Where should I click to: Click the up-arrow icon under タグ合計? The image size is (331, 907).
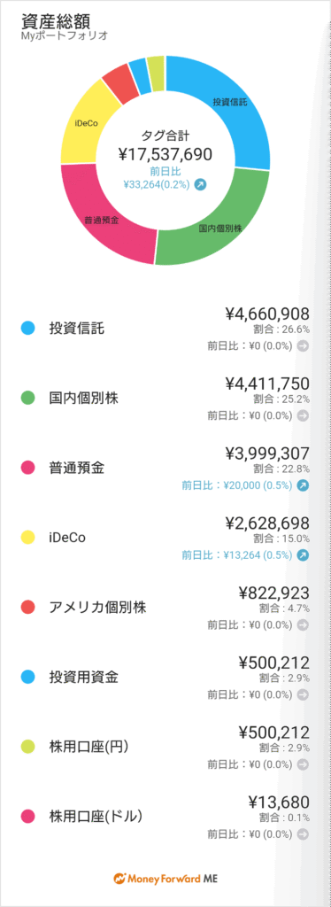(x=200, y=184)
